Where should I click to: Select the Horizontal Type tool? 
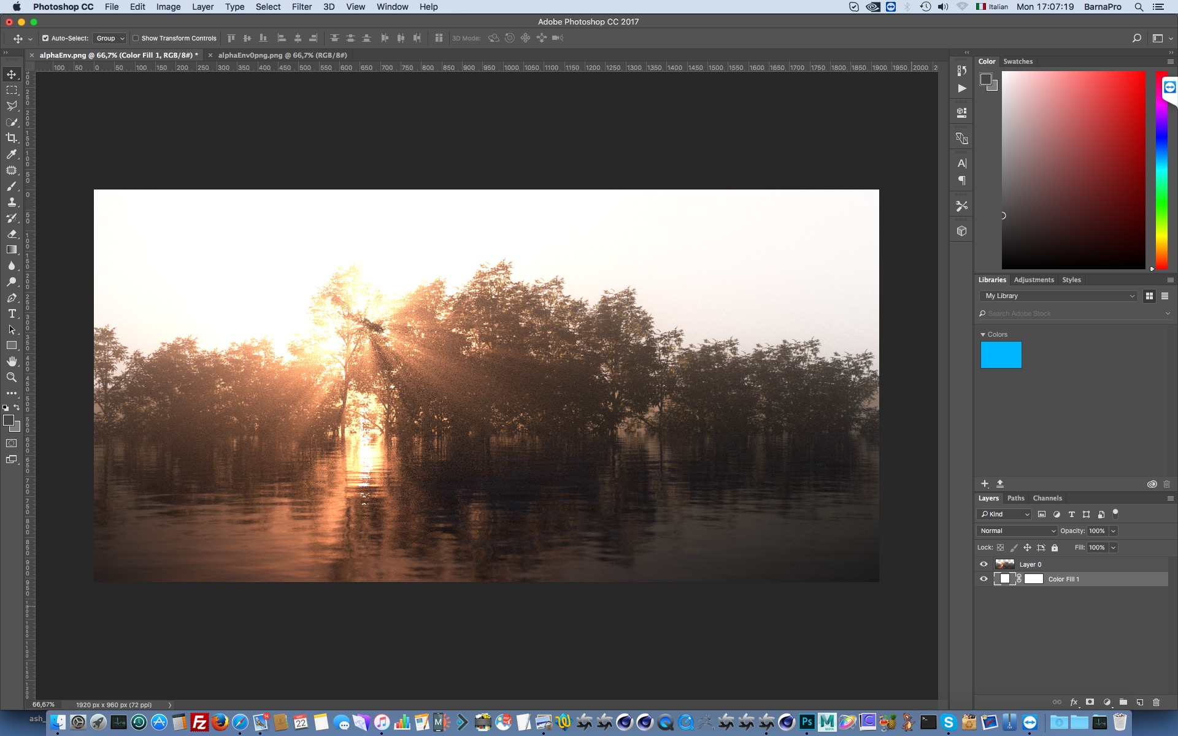click(x=12, y=313)
